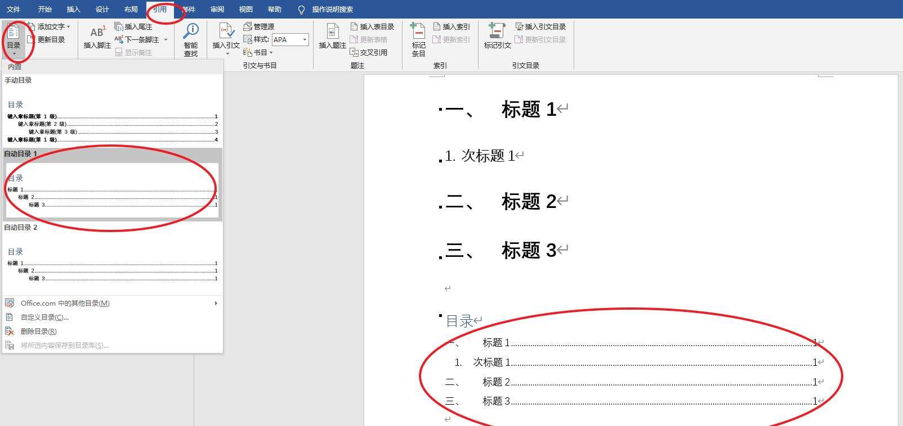Open 书目 bibliography menu
Viewport: 903px width, 426px height.
click(258, 52)
